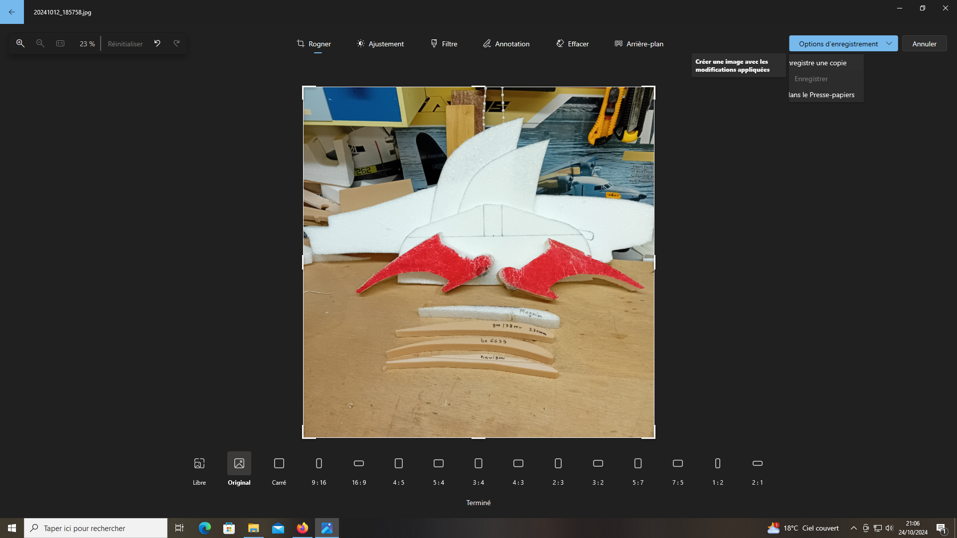Launch Microsoft Edge from the taskbar
The image size is (957, 538).
[x=204, y=528]
